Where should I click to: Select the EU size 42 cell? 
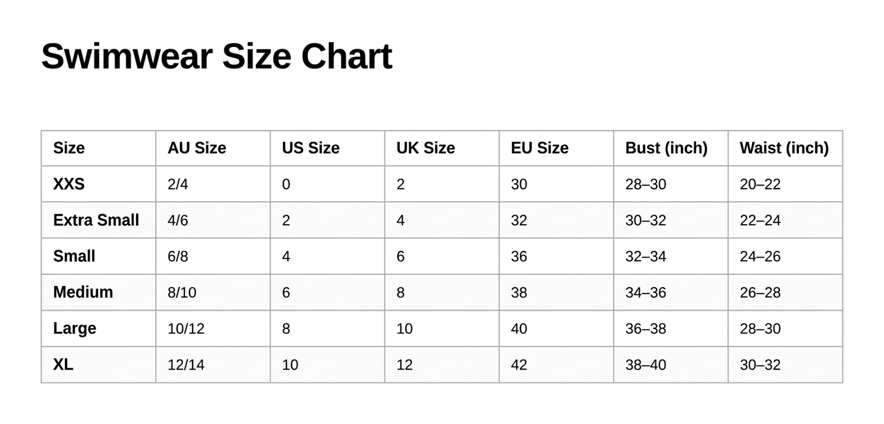pyautogui.click(x=519, y=365)
